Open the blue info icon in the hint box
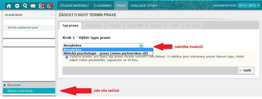This screenshot has width=262, height=99. (67, 57)
